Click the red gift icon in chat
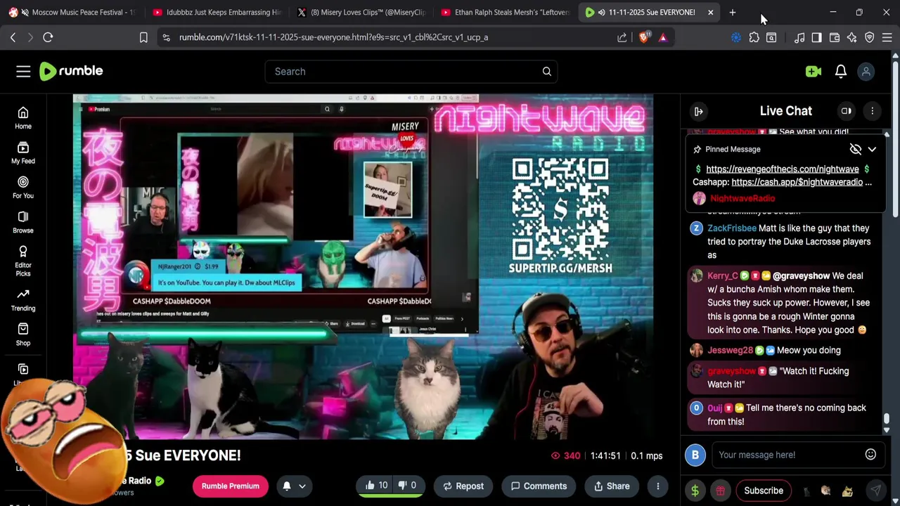900x506 pixels. [x=720, y=491]
